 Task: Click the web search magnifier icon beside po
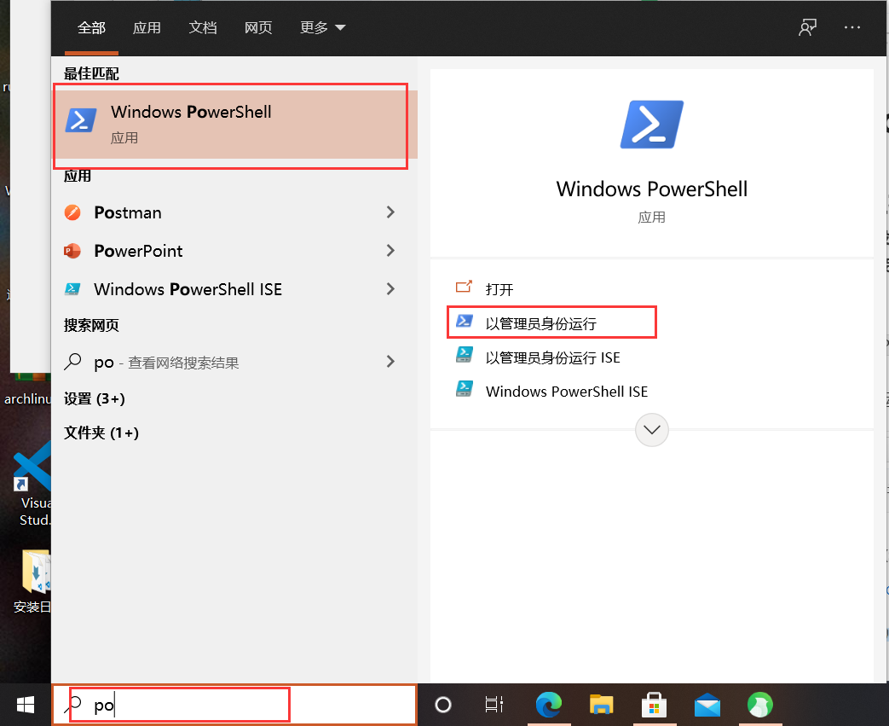pos(72,362)
